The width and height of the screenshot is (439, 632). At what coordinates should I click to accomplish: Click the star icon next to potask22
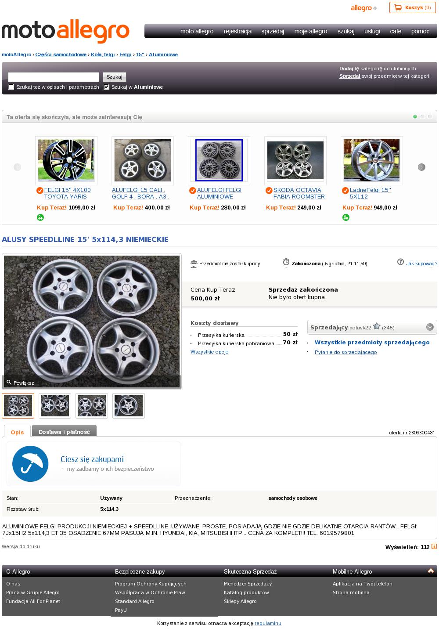tap(377, 327)
